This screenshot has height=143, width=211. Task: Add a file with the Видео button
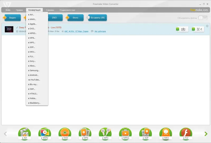(x=12, y=18)
